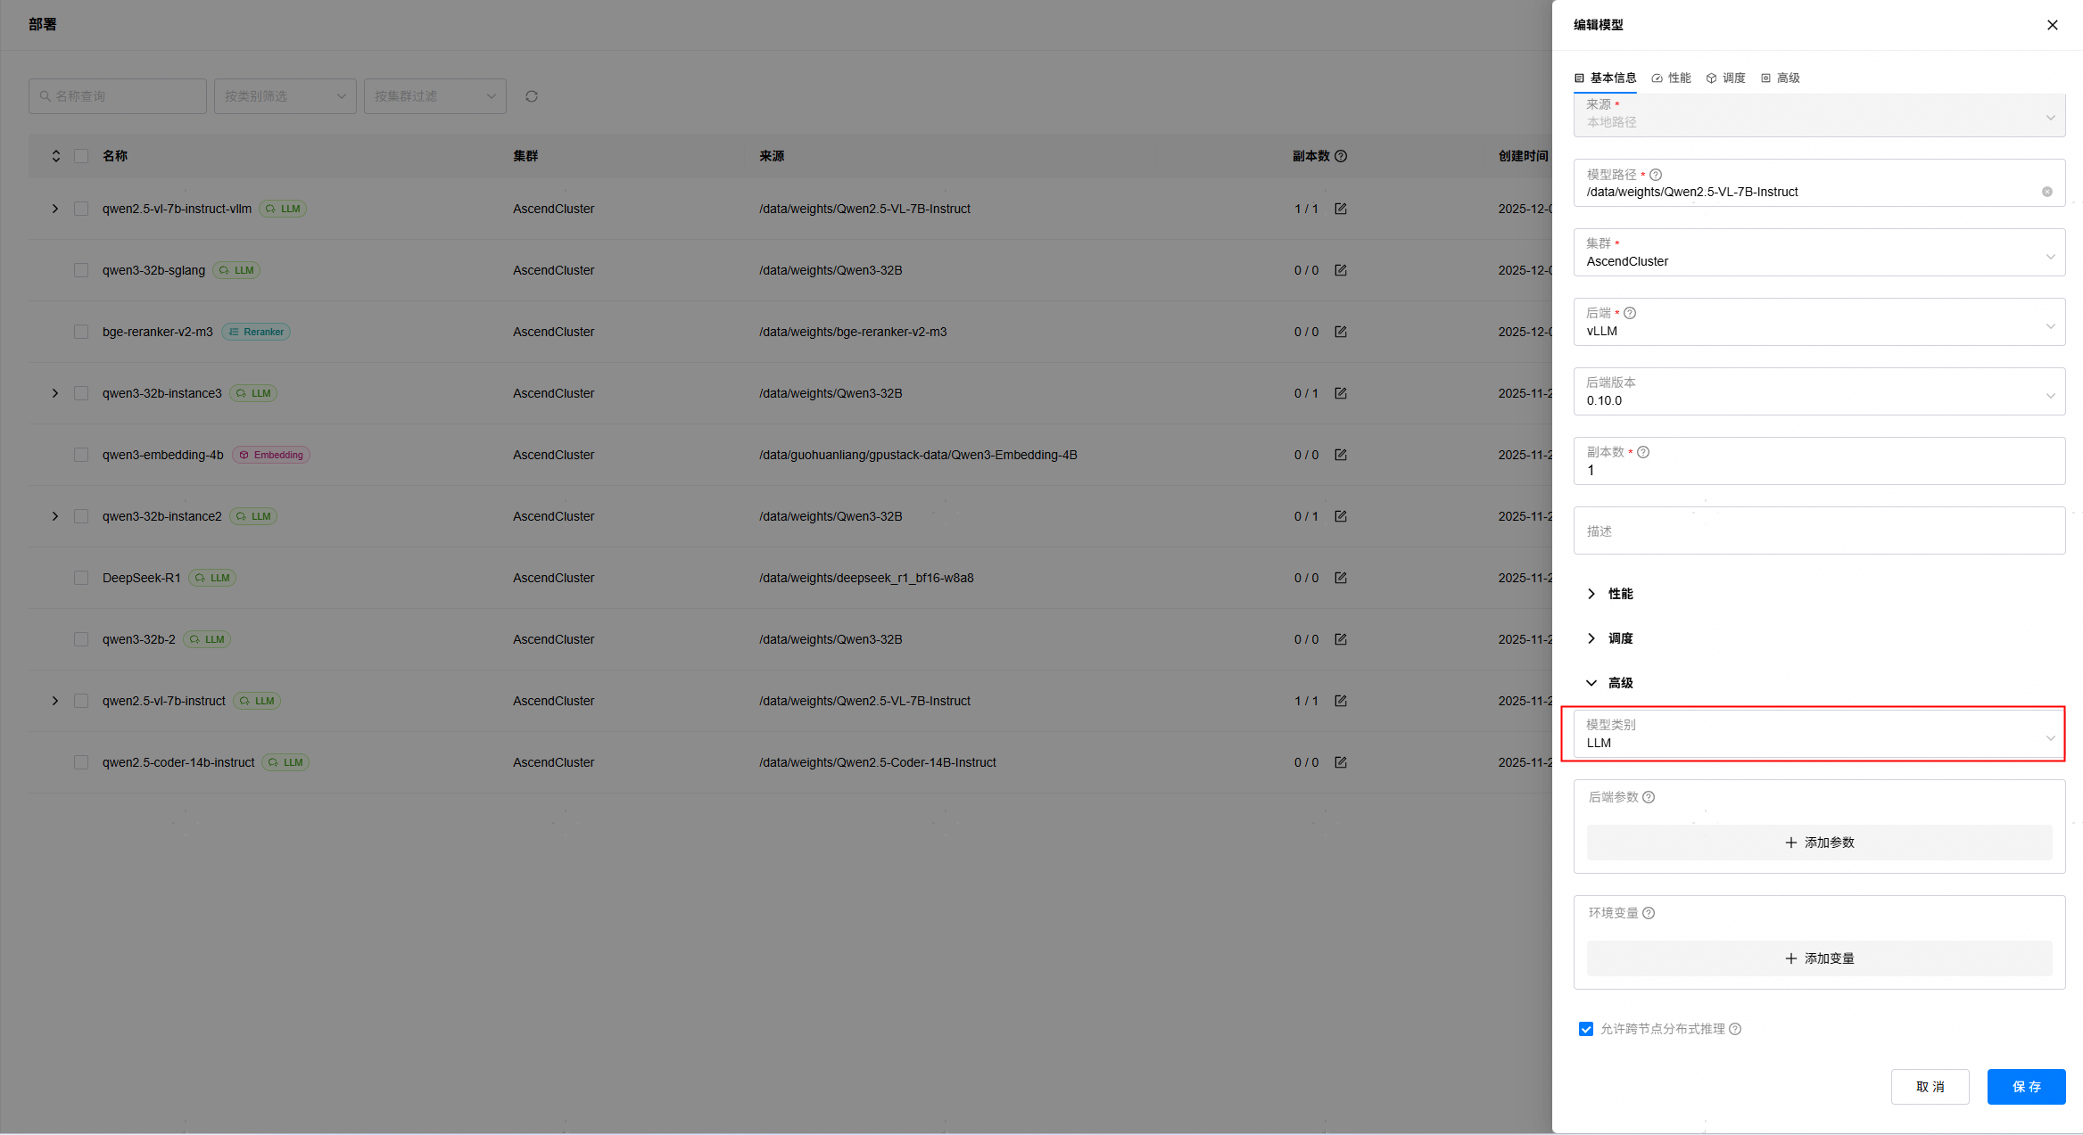Click the edit replicas icon for DeepSeek-R1

click(1340, 578)
